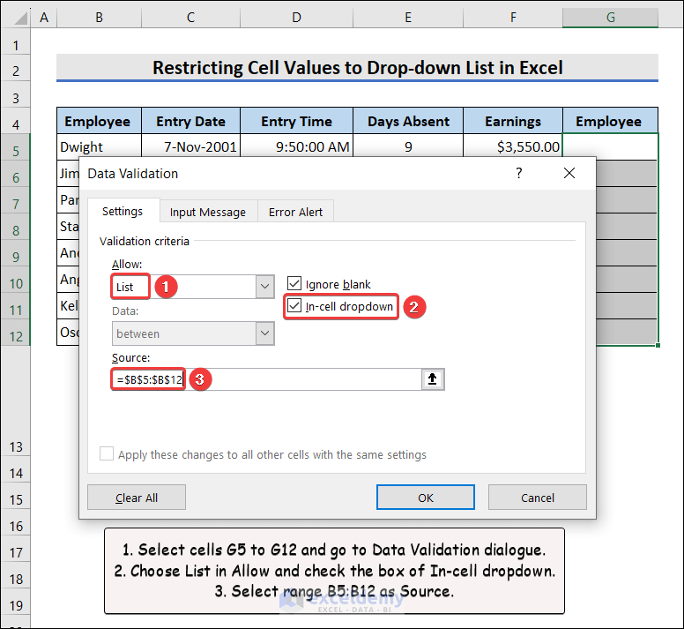The width and height of the screenshot is (684, 629).
Task: Click the title Restricting Cell Values cell
Action: 357,68
